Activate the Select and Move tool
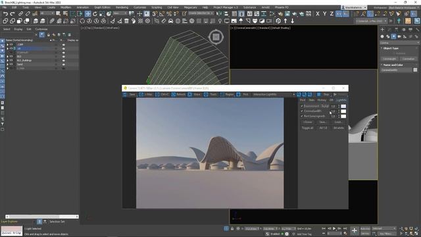 (87, 14)
